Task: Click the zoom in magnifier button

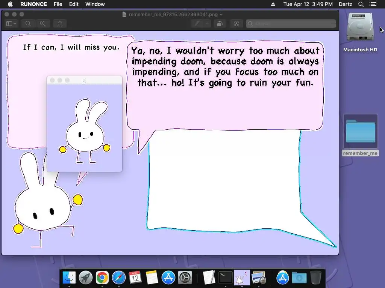Action: (x=43, y=24)
